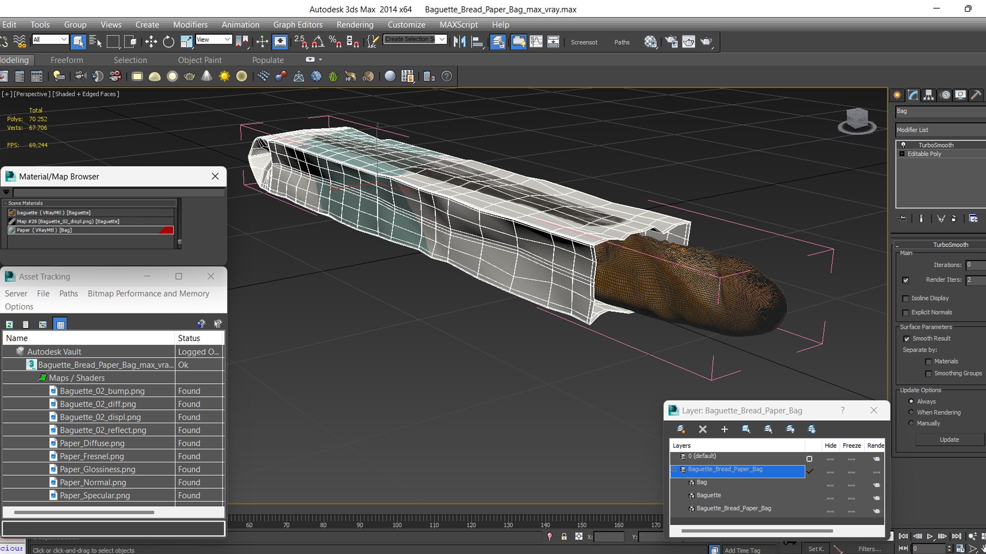The width and height of the screenshot is (986, 554).
Task: Open the Hierarchy panel tab icon
Action: tap(928, 95)
